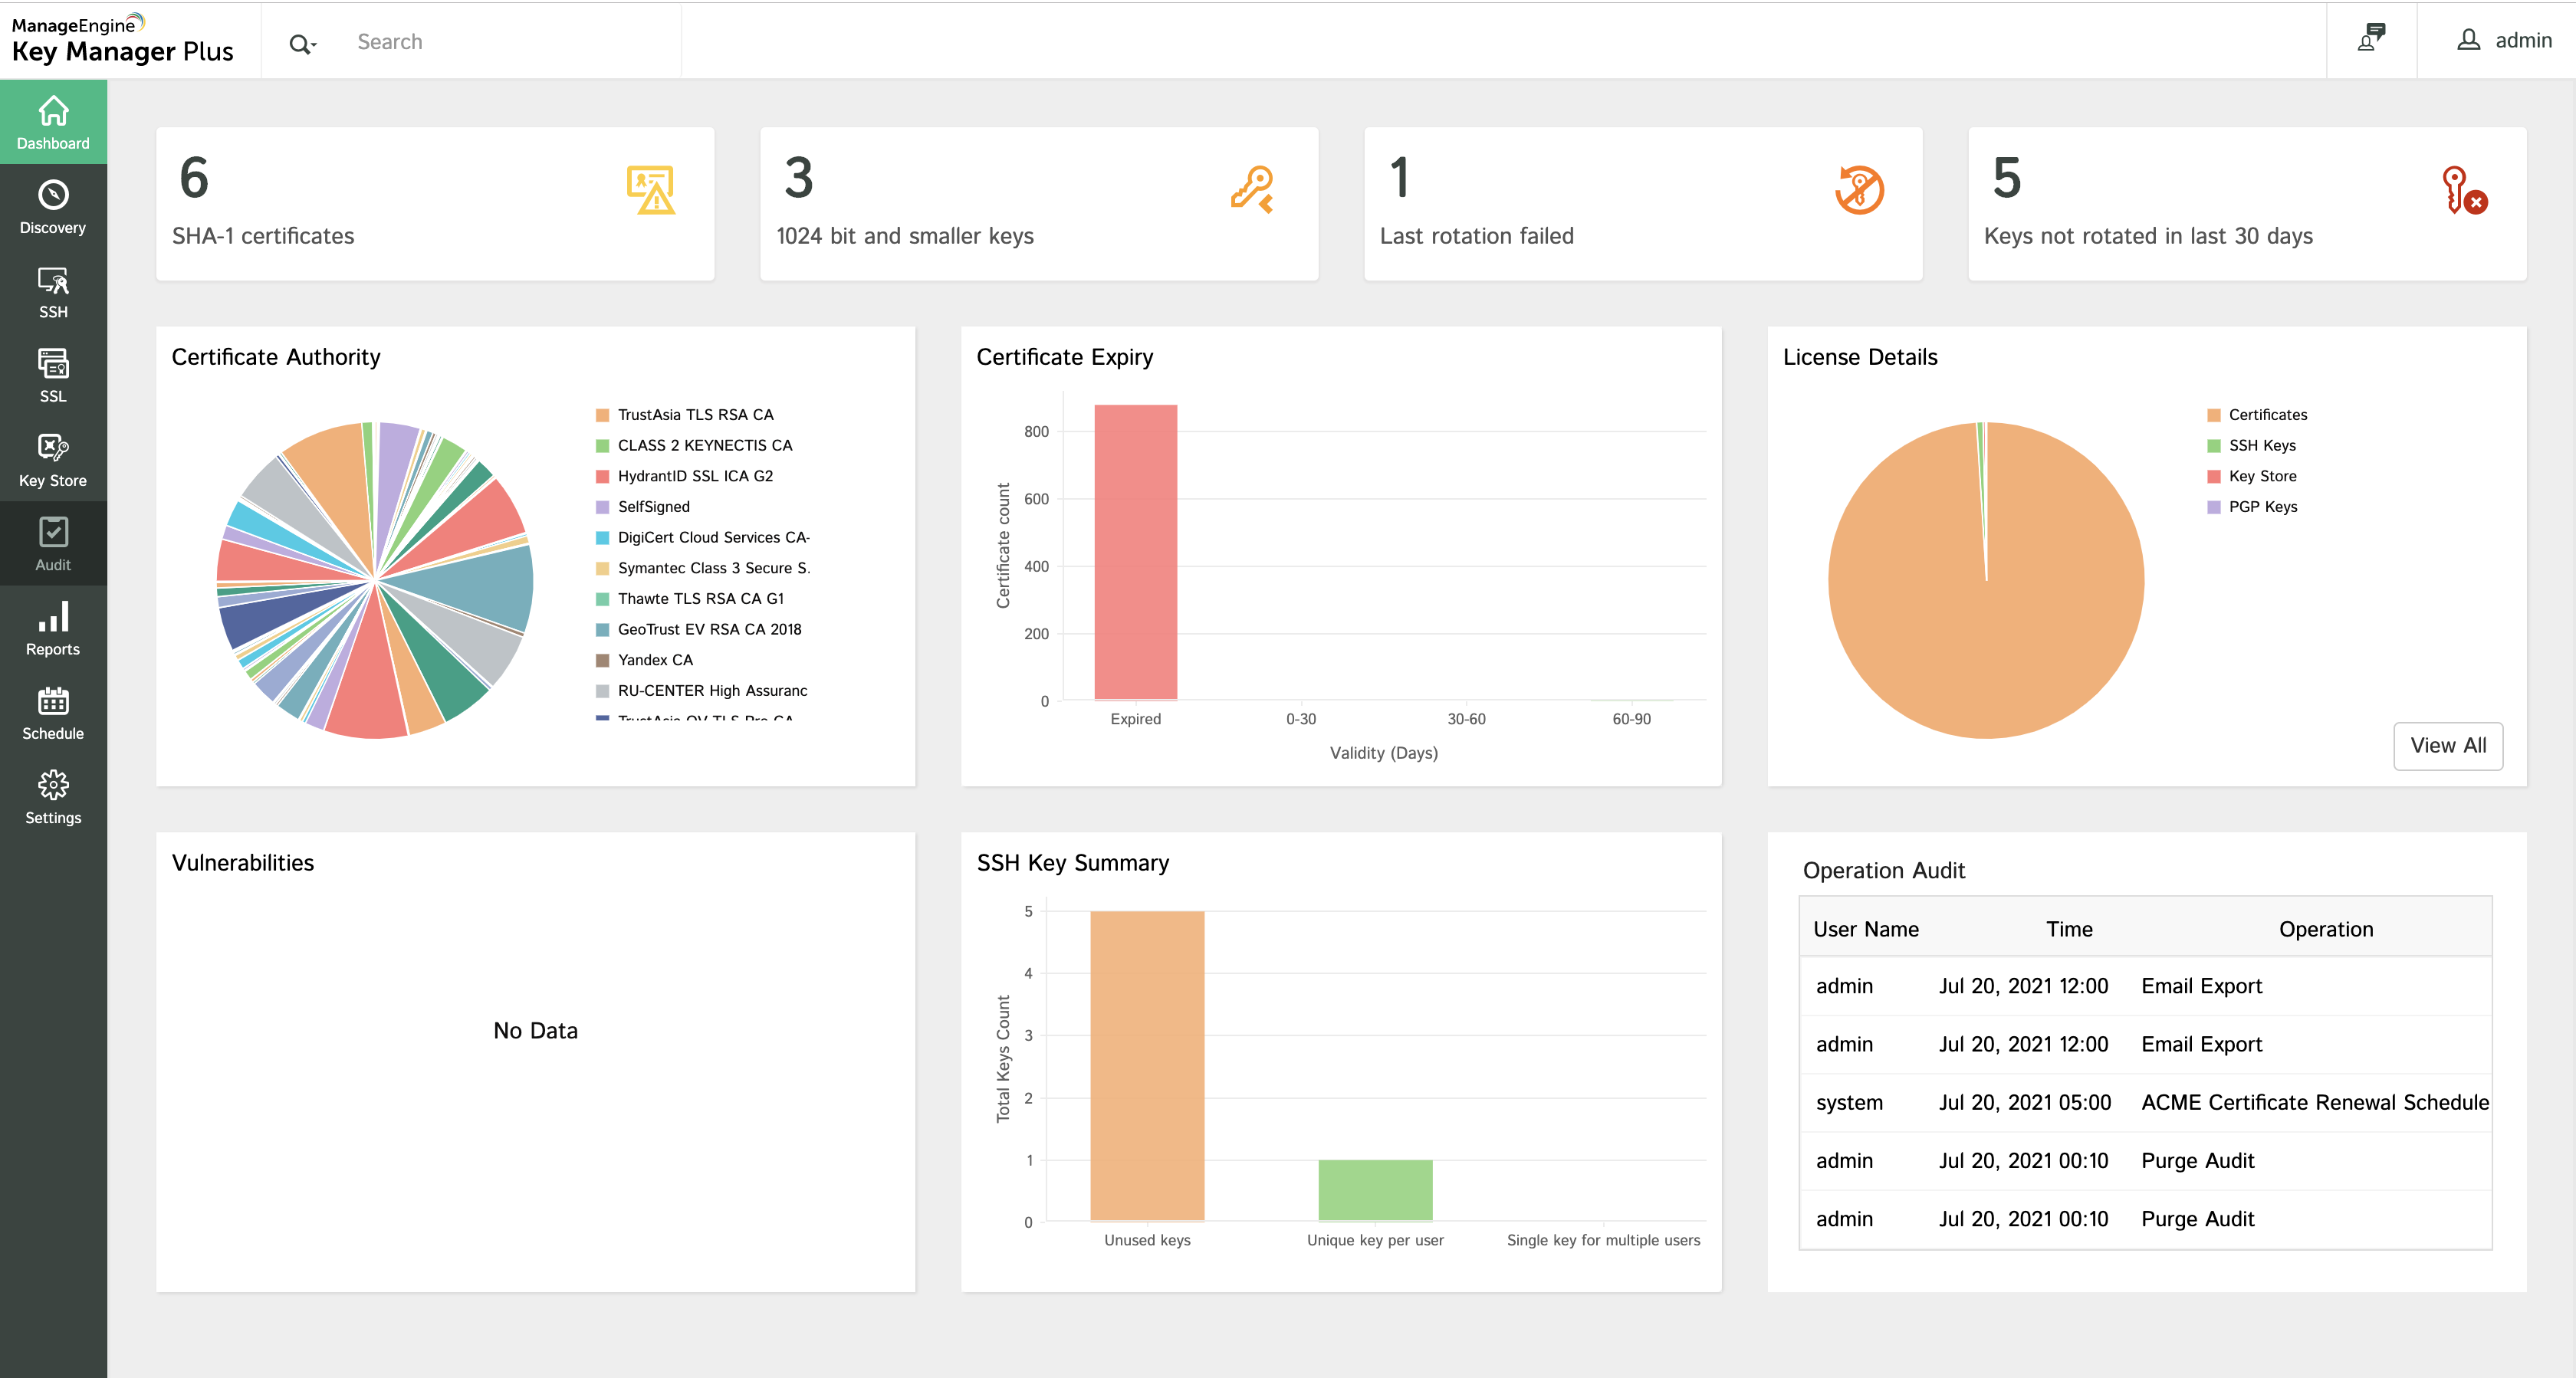Viewport: 2576px width, 1378px height.
Task: Expand the search type dropdown
Action: (302, 43)
